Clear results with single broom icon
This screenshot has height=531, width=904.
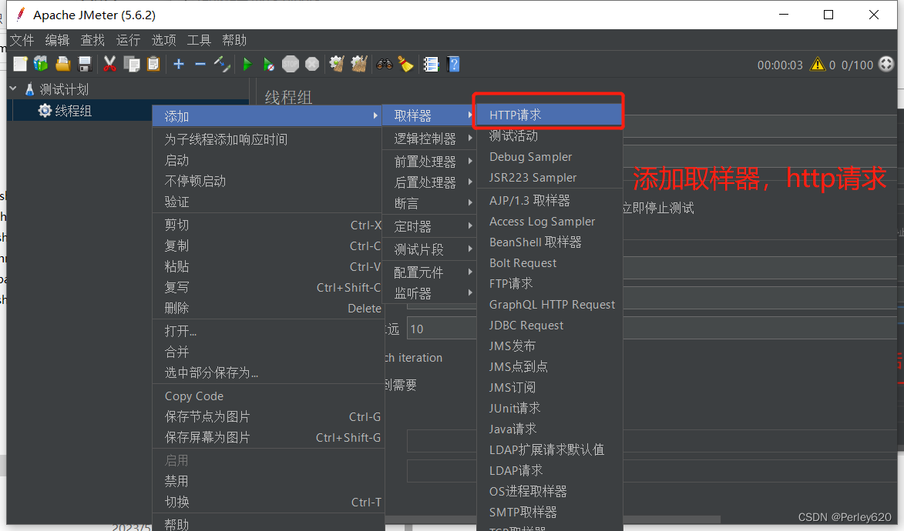pos(337,64)
